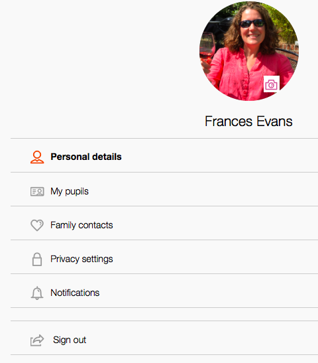Click the orange person icon for Personal details
Viewport: 318px width, 363px height.
coord(37,157)
